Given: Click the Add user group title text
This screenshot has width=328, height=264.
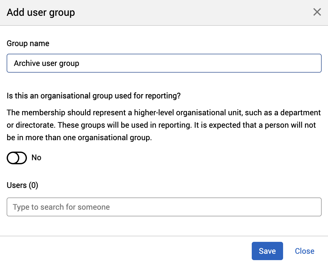Looking at the screenshot, I should (x=40, y=12).
